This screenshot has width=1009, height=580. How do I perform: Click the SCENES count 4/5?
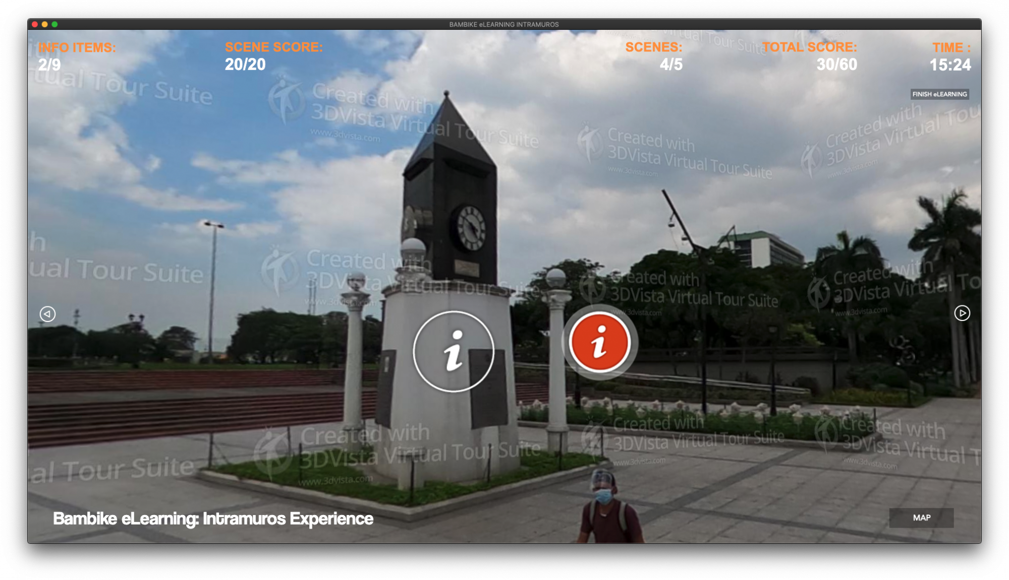[671, 64]
